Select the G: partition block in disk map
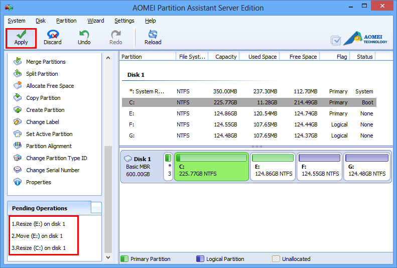 367,167
